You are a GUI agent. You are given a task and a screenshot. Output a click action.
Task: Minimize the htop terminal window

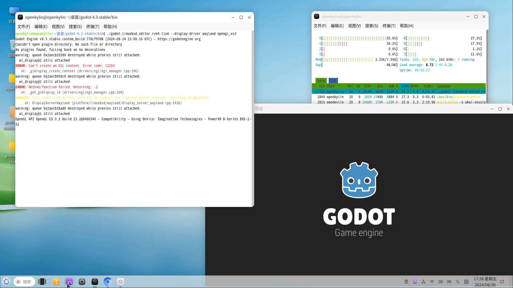point(468,17)
